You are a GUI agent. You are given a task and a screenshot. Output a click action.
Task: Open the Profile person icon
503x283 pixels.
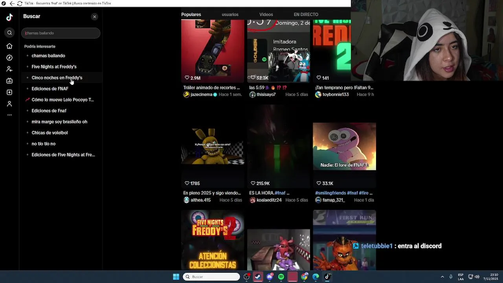[9, 104]
